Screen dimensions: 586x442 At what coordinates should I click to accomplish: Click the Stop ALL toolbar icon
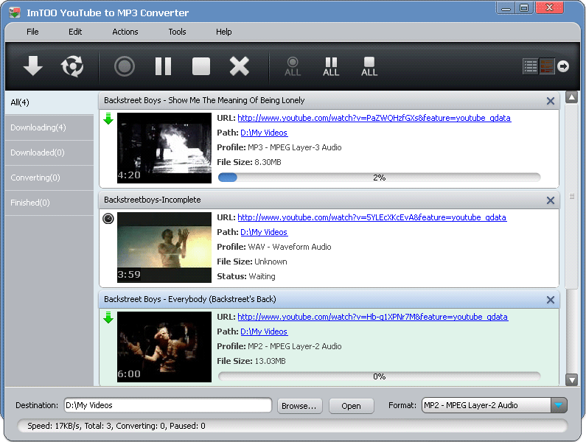(x=369, y=66)
